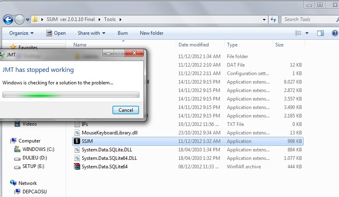Select the SSJM application file
The image size is (339, 197).
pyautogui.click(x=188, y=141)
